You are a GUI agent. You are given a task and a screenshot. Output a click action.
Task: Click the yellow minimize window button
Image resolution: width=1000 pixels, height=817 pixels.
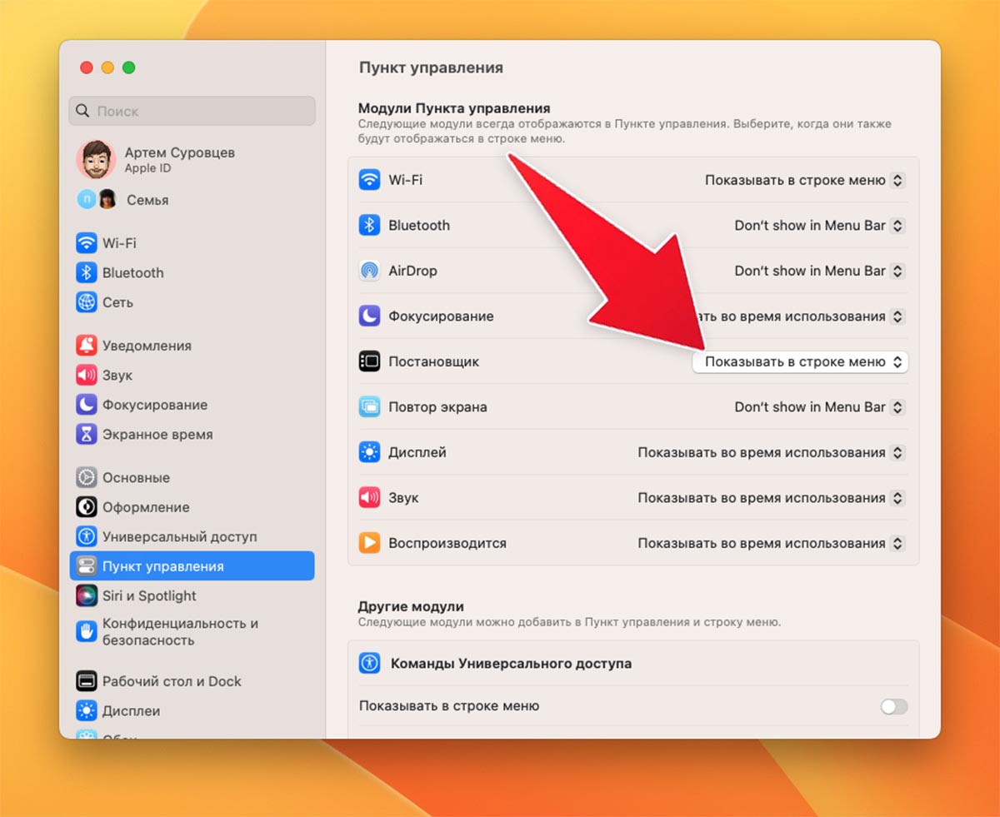[x=107, y=67]
